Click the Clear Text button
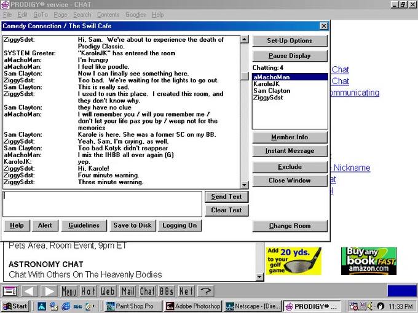 pyautogui.click(x=226, y=211)
